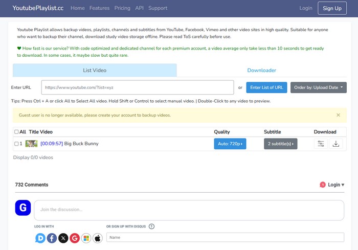The height and width of the screenshot is (250, 358).
Task: Click the Big Buck Bunny thumbnail
Action: pos(31,144)
